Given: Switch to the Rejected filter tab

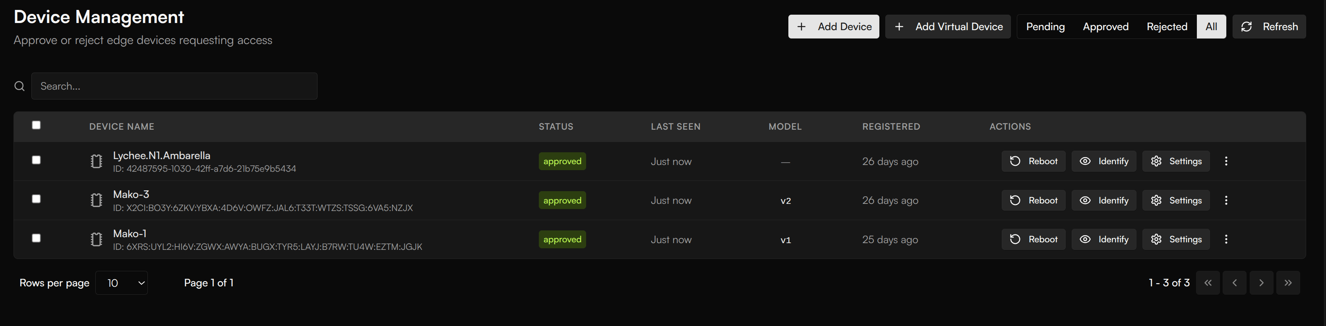Looking at the screenshot, I should click(1166, 27).
